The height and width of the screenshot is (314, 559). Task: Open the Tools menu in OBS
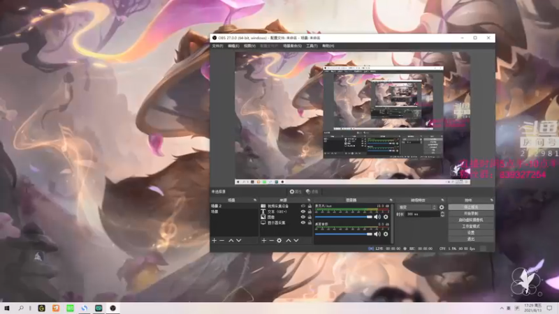pyautogui.click(x=312, y=46)
